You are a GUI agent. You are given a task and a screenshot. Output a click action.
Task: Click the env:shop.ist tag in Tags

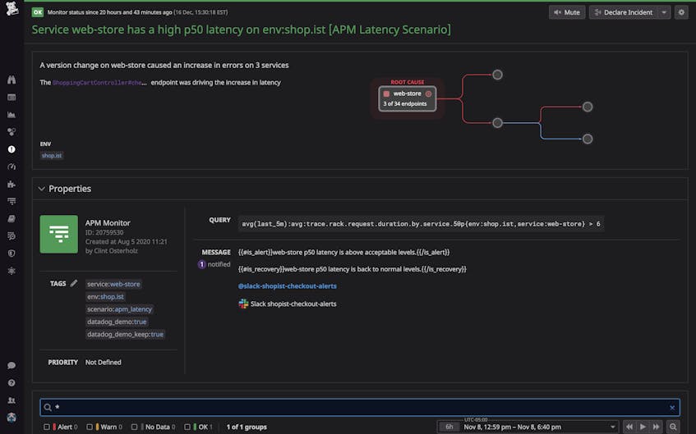click(x=105, y=296)
